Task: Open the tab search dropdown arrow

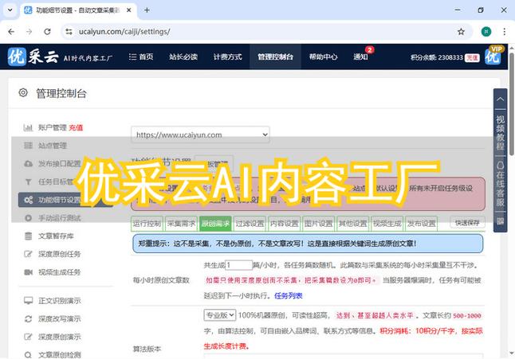Action: click(10, 10)
